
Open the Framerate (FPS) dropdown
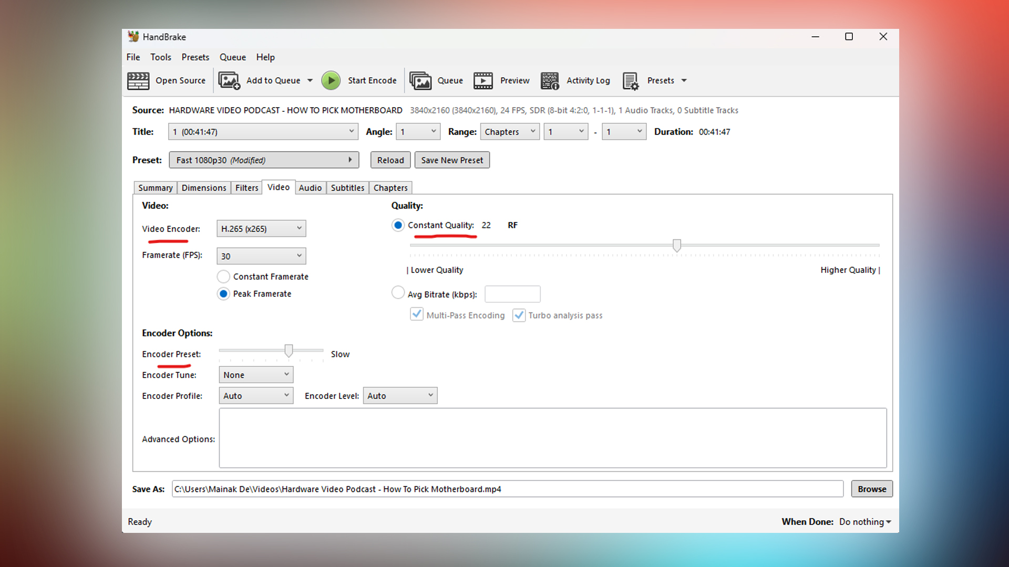point(261,256)
